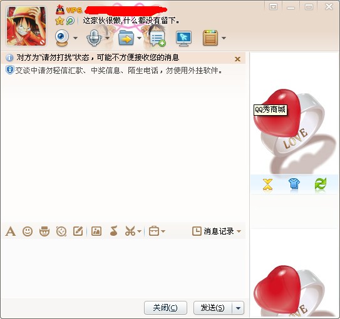Open the emoticon smiley picker

coord(28,231)
